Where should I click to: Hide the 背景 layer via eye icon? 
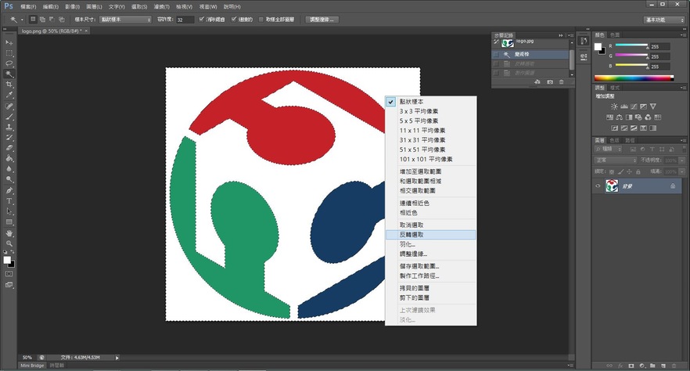598,186
